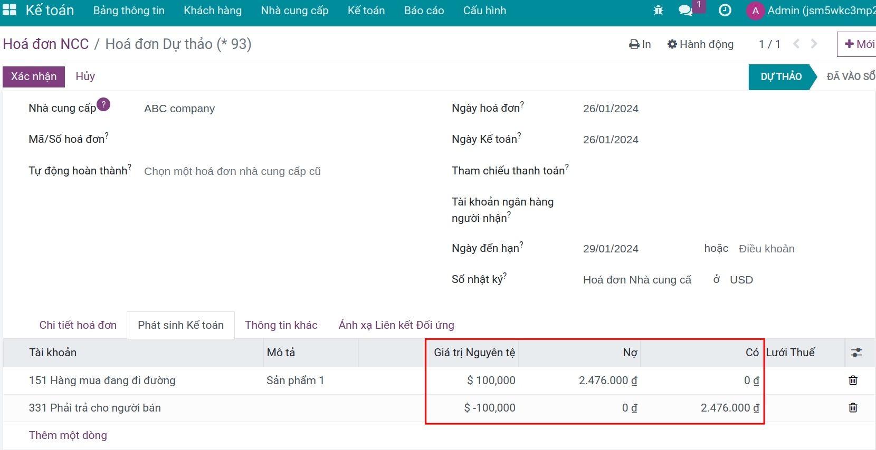This screenshot has height=450, width=876.
Task: Go to the next record arrow
Action: pyautogui.click(x=814, y=44)
